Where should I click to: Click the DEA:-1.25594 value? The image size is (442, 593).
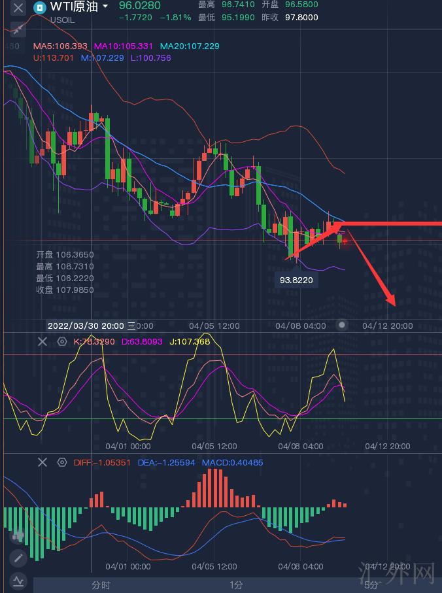coord(166,462)
